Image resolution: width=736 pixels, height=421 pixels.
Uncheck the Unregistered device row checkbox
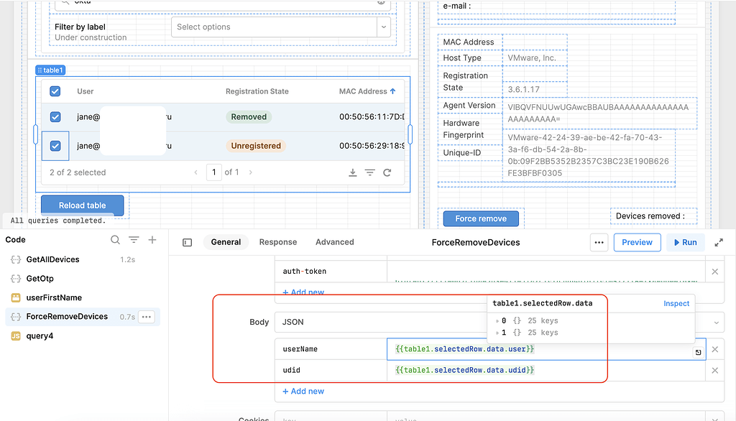click(x=55, y=146)
